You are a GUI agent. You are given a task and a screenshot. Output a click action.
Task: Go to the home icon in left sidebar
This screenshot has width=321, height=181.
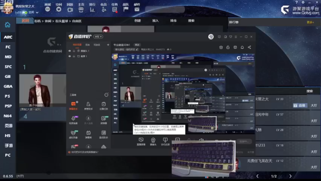click(x=8, y=25)
